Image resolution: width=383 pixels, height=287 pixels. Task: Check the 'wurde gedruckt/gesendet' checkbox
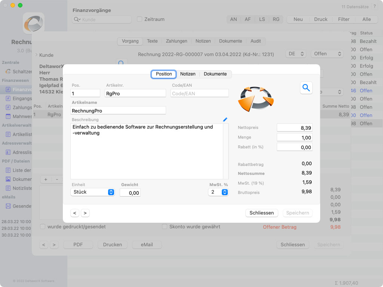point(43,226)
